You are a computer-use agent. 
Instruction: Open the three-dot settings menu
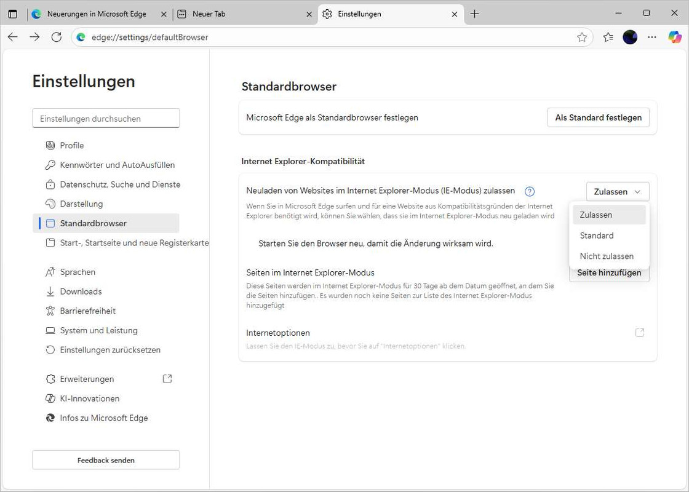(x=652, y=38)
